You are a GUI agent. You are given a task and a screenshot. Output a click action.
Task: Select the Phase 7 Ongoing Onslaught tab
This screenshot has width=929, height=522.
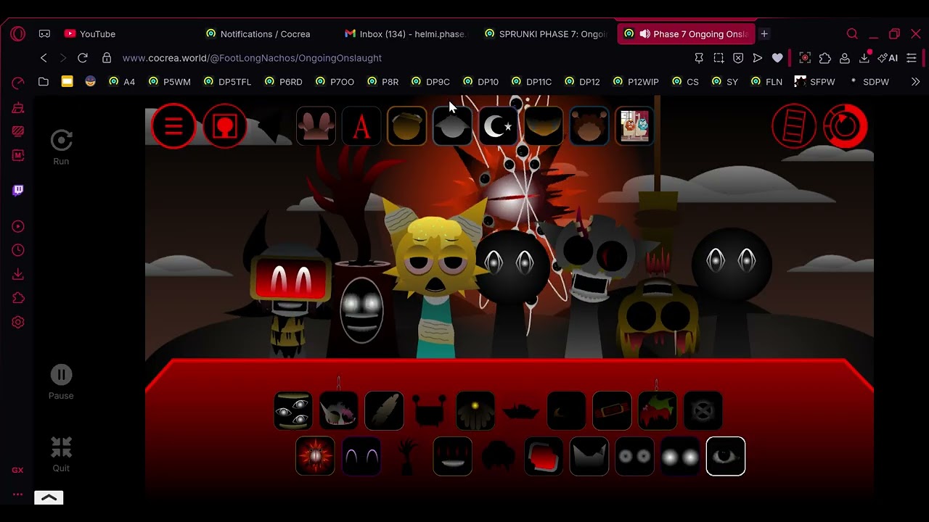click(686, 34)
